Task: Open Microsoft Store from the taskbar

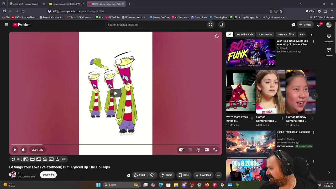Action: (x=169, y=185)
